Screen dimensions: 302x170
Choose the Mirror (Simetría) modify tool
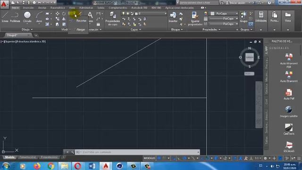pos(64,19)
